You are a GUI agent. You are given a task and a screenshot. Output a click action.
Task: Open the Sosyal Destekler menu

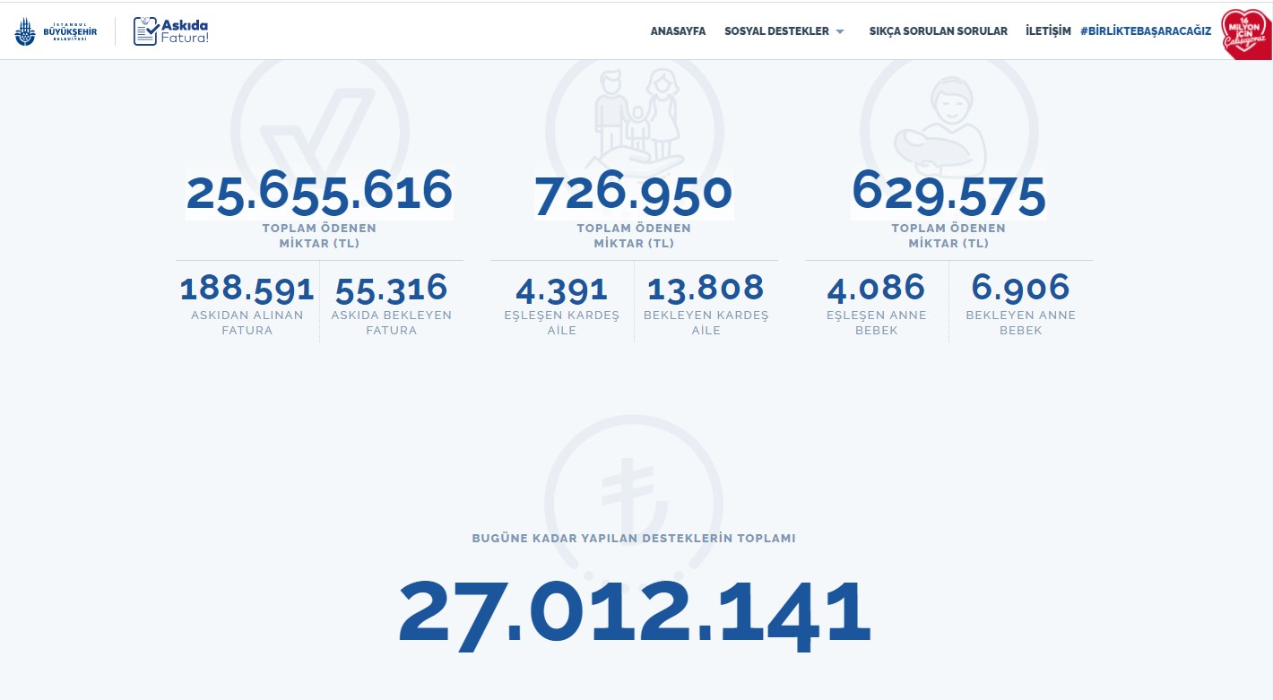coord(776,31)
